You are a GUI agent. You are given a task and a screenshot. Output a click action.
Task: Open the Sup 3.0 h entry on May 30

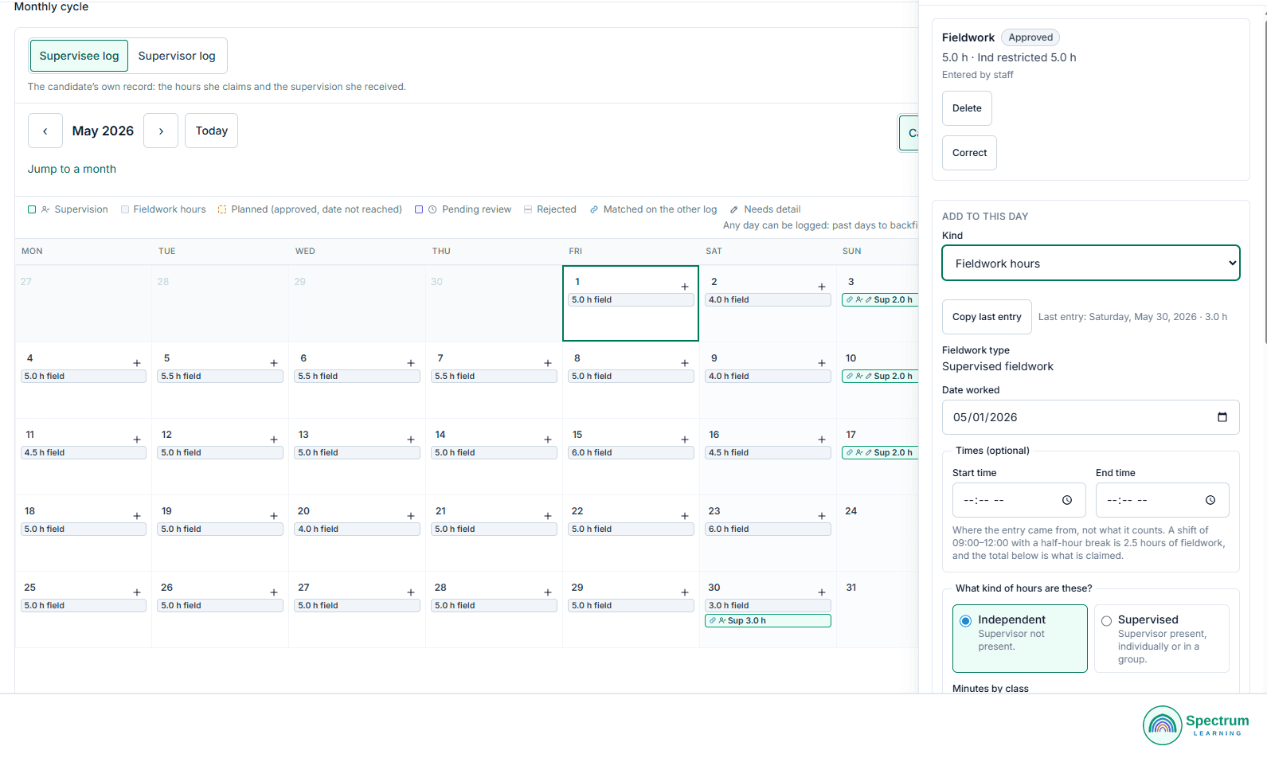pyautogui.click(x=768, y=621)
